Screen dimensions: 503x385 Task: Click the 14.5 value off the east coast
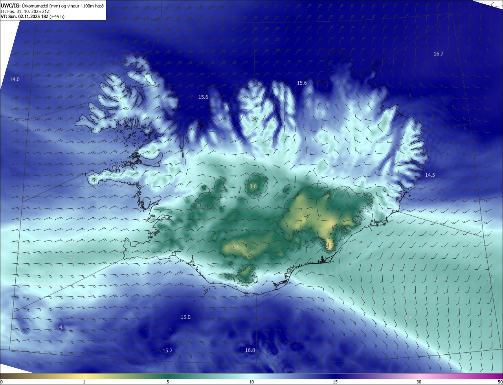point(430,175)
